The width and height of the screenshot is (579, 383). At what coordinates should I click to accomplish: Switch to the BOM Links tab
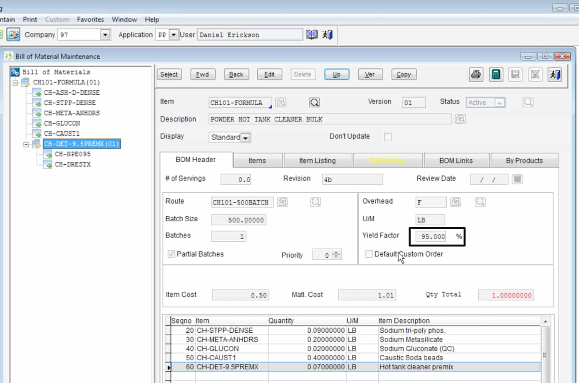tap(456, 160)
